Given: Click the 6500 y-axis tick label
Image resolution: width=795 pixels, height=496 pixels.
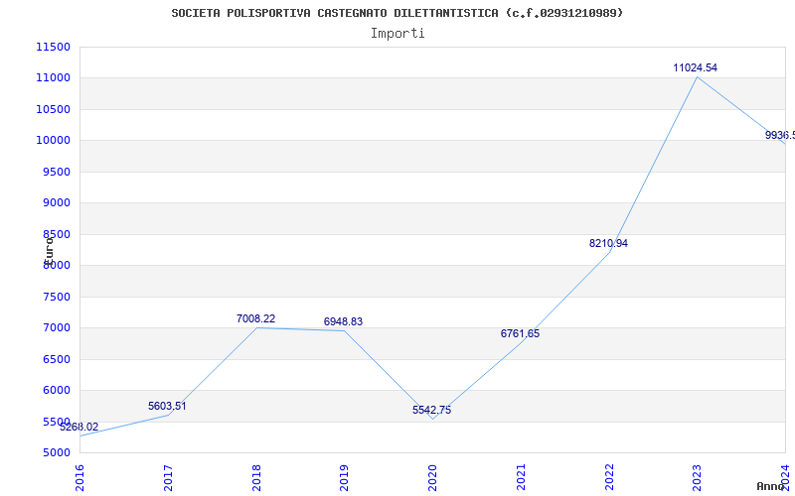Looking at the screenshot, I should click(x=56, y=359).
